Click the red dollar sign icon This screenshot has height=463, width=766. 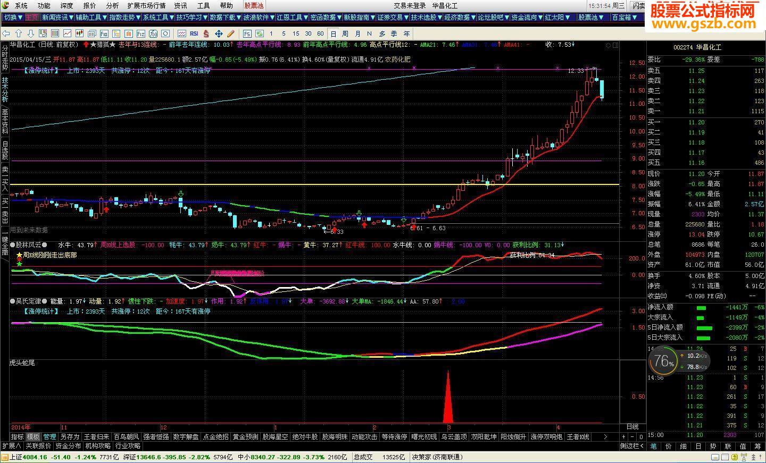[206, 33]
